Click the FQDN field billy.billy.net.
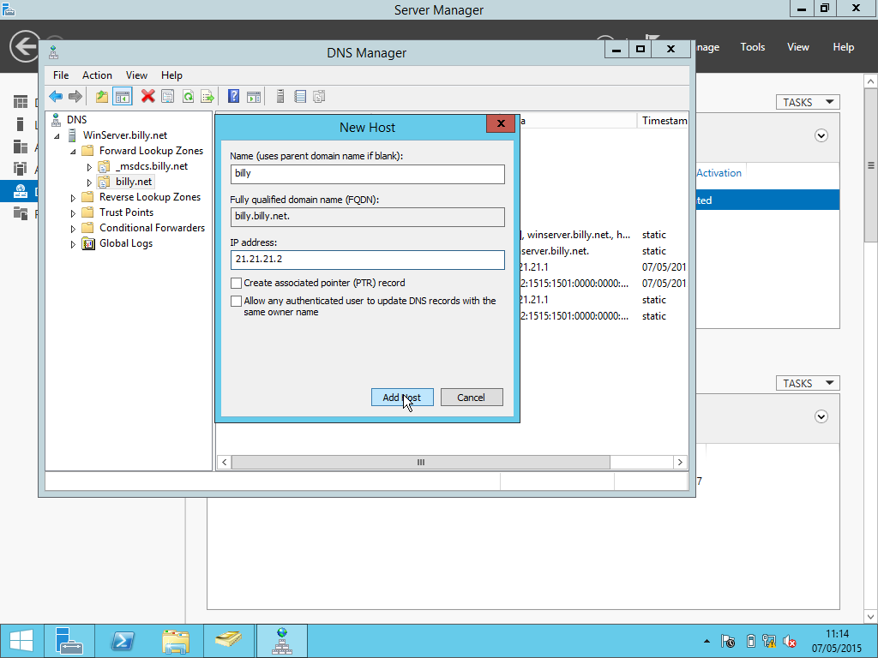 367,217
